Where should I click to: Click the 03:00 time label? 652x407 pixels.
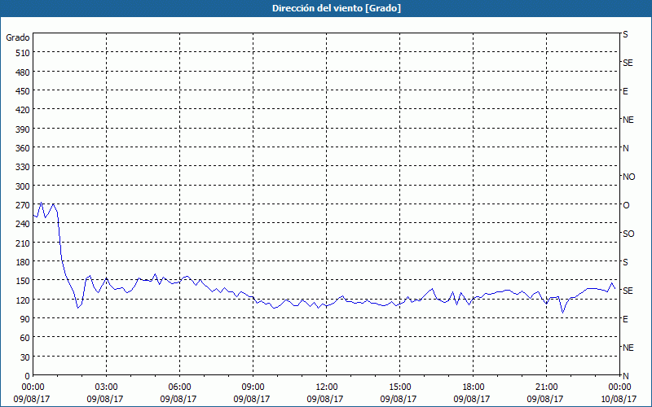click(x=107, y=387)
